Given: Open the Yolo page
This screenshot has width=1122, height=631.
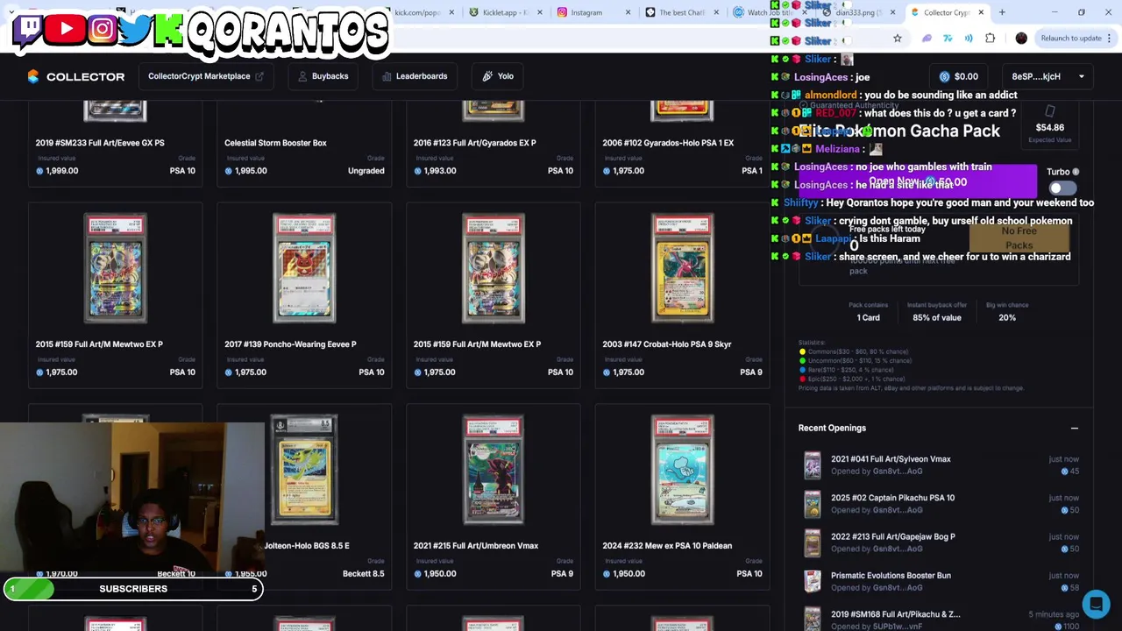Looking at the screenshot, I should [498, 76].
